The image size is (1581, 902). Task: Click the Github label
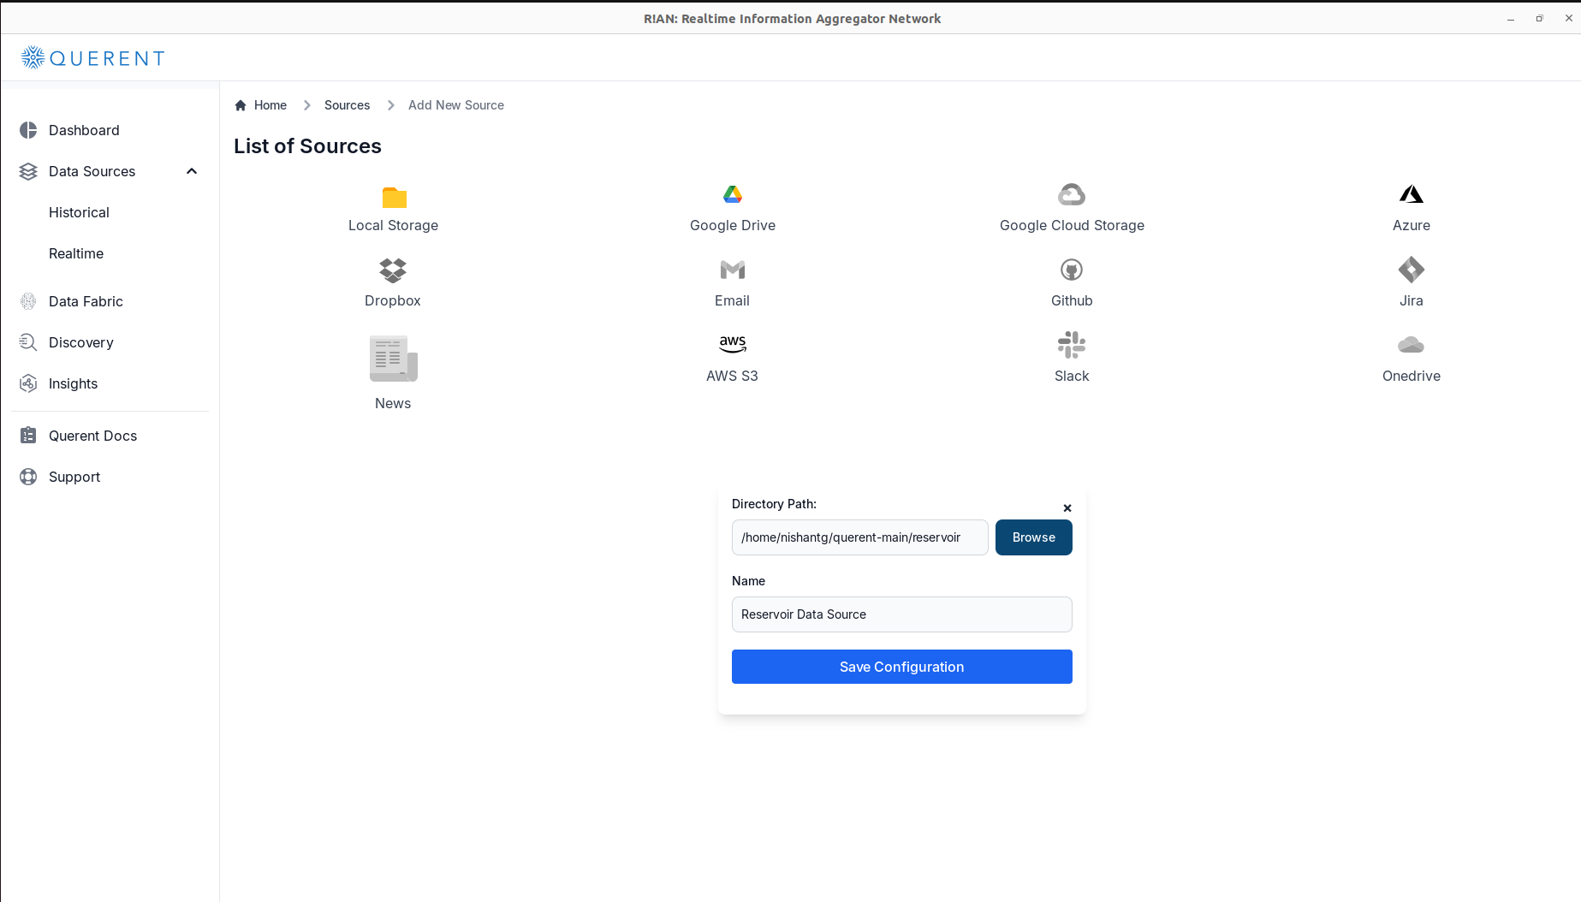click(x=1072, y=300)
